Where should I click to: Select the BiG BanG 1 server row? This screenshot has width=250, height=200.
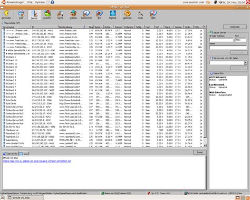[103, 57]
